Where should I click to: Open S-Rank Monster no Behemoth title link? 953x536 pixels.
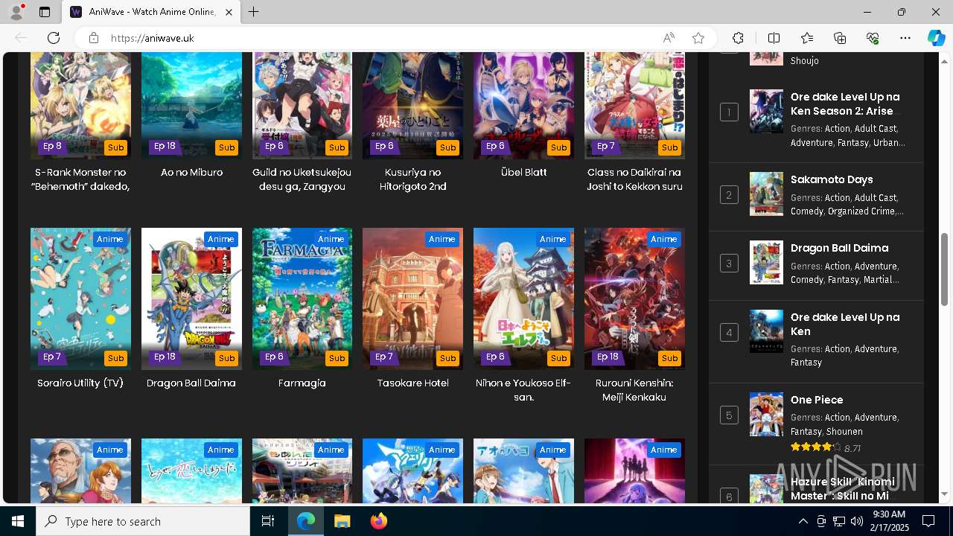pos(80,179)
